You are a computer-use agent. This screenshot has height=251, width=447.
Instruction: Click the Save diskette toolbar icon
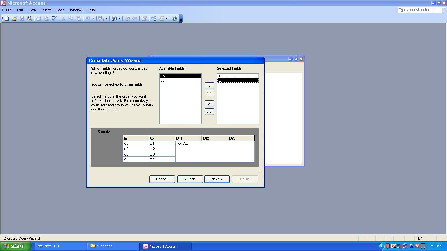pos(22,18)
